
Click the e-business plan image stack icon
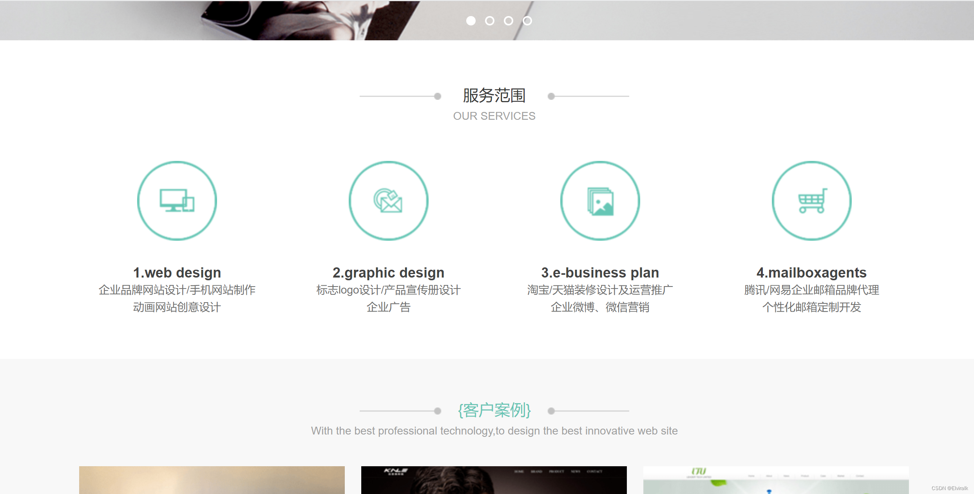pos(600,200)
